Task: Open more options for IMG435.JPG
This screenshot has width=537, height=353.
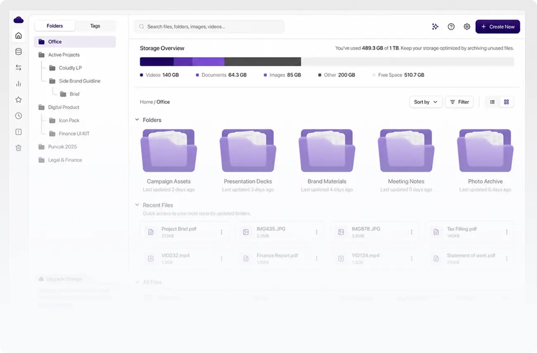Action: coord(316,232)
